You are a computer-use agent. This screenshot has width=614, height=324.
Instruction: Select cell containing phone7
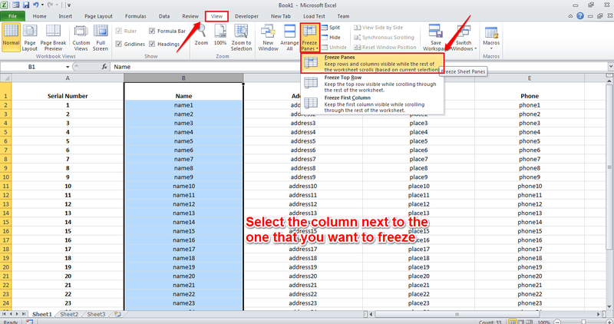pos(530,159)
